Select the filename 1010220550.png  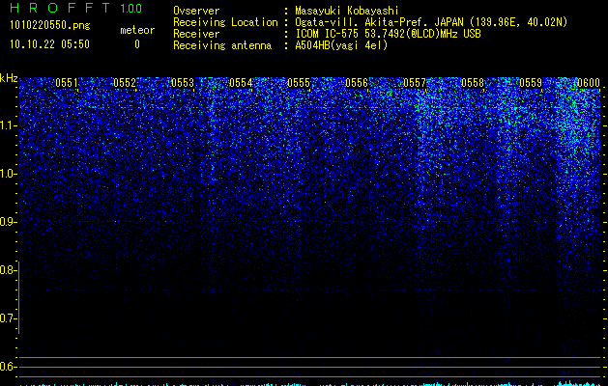click(50, 26)
